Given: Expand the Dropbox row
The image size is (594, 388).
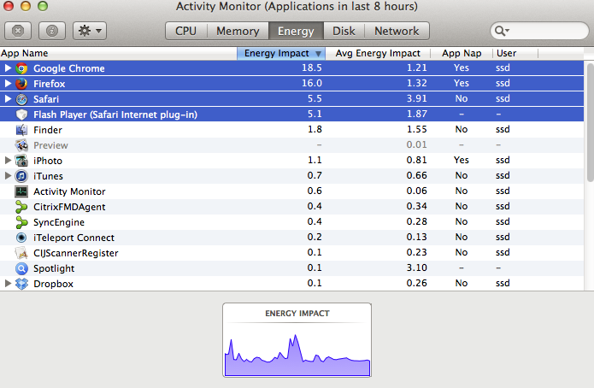Looking at the screenshot, I should coord(8,283).
